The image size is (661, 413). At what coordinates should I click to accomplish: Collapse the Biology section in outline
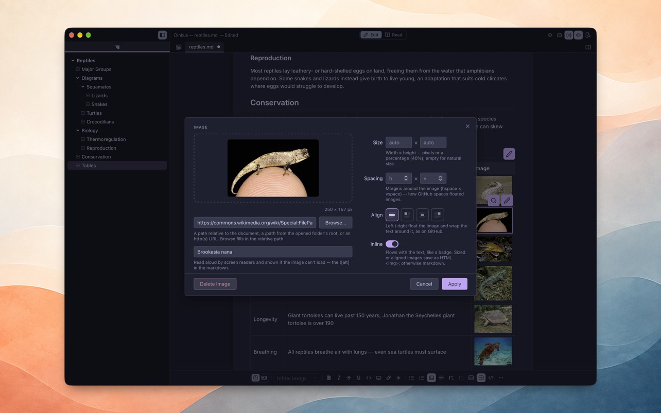(x=78, y=131)
